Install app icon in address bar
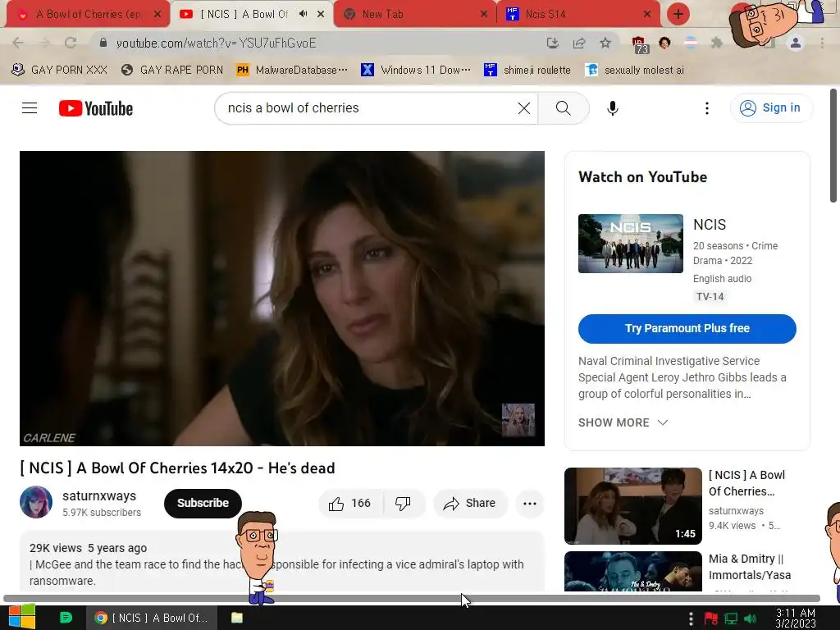The height and width of the screenshot is (630, 840). pos(552,43)
